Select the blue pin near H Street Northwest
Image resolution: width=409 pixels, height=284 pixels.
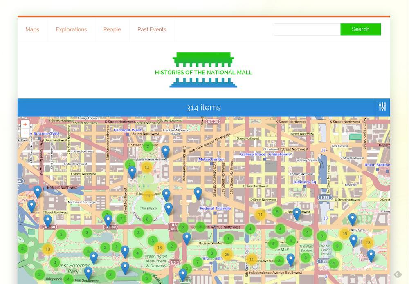click(166, 152)
